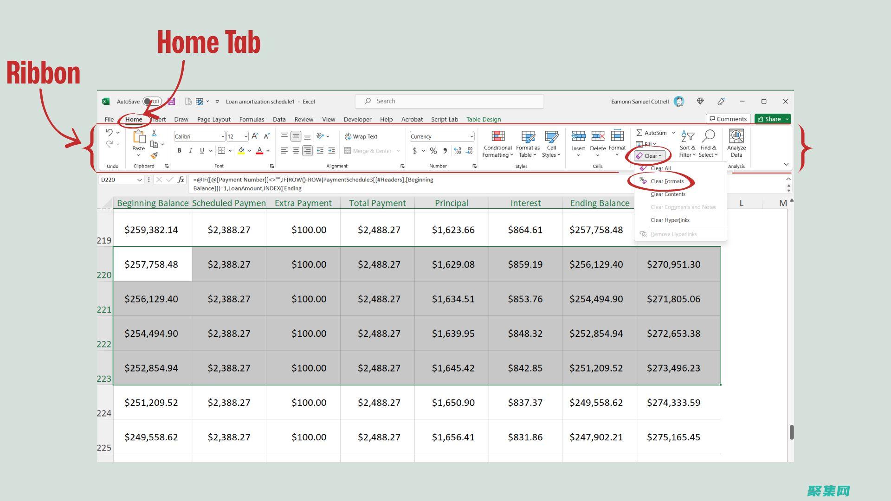
Task: Open the Calibri font name dropdown
Action: (222, 136)
